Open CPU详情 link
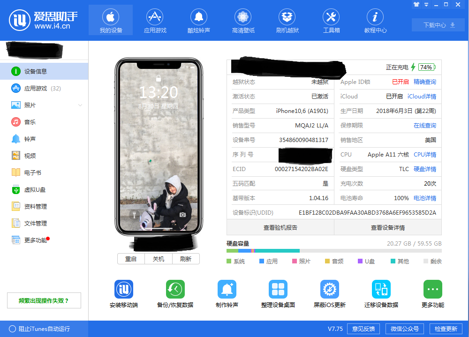The height and width of the screenshot is (337, 469). tap(425, 155)
